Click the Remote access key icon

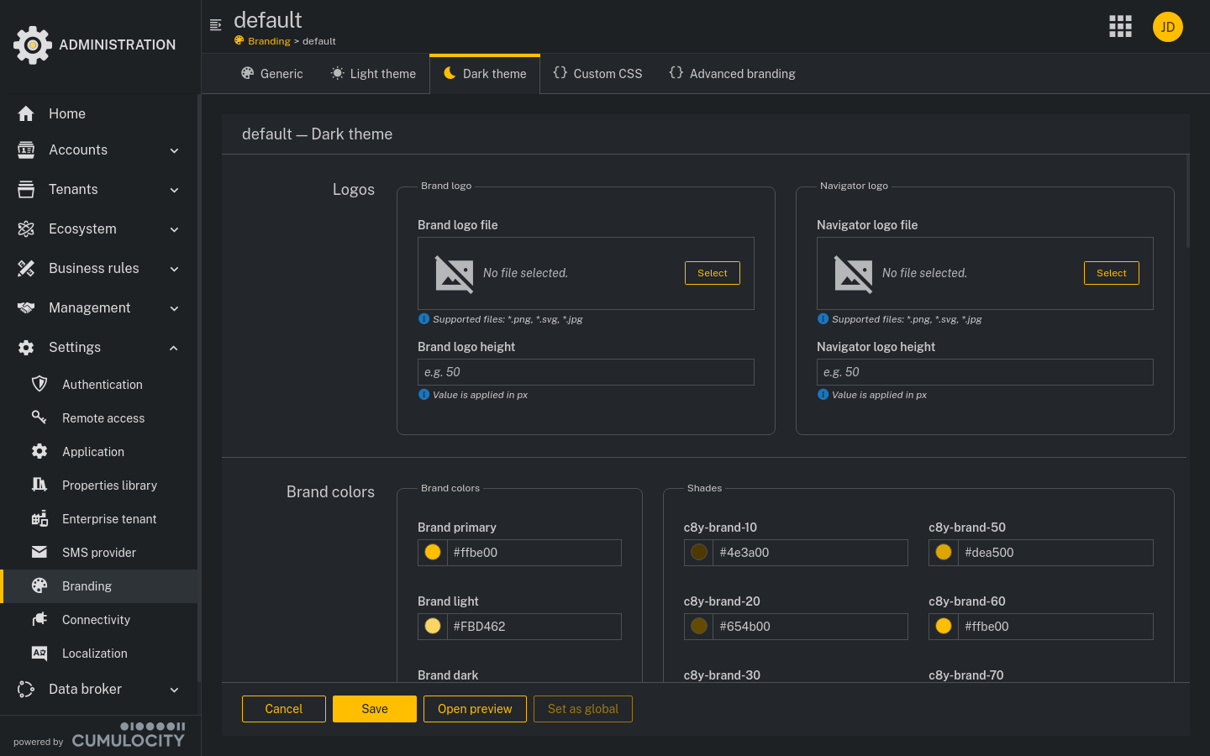[x=39, y=417]
